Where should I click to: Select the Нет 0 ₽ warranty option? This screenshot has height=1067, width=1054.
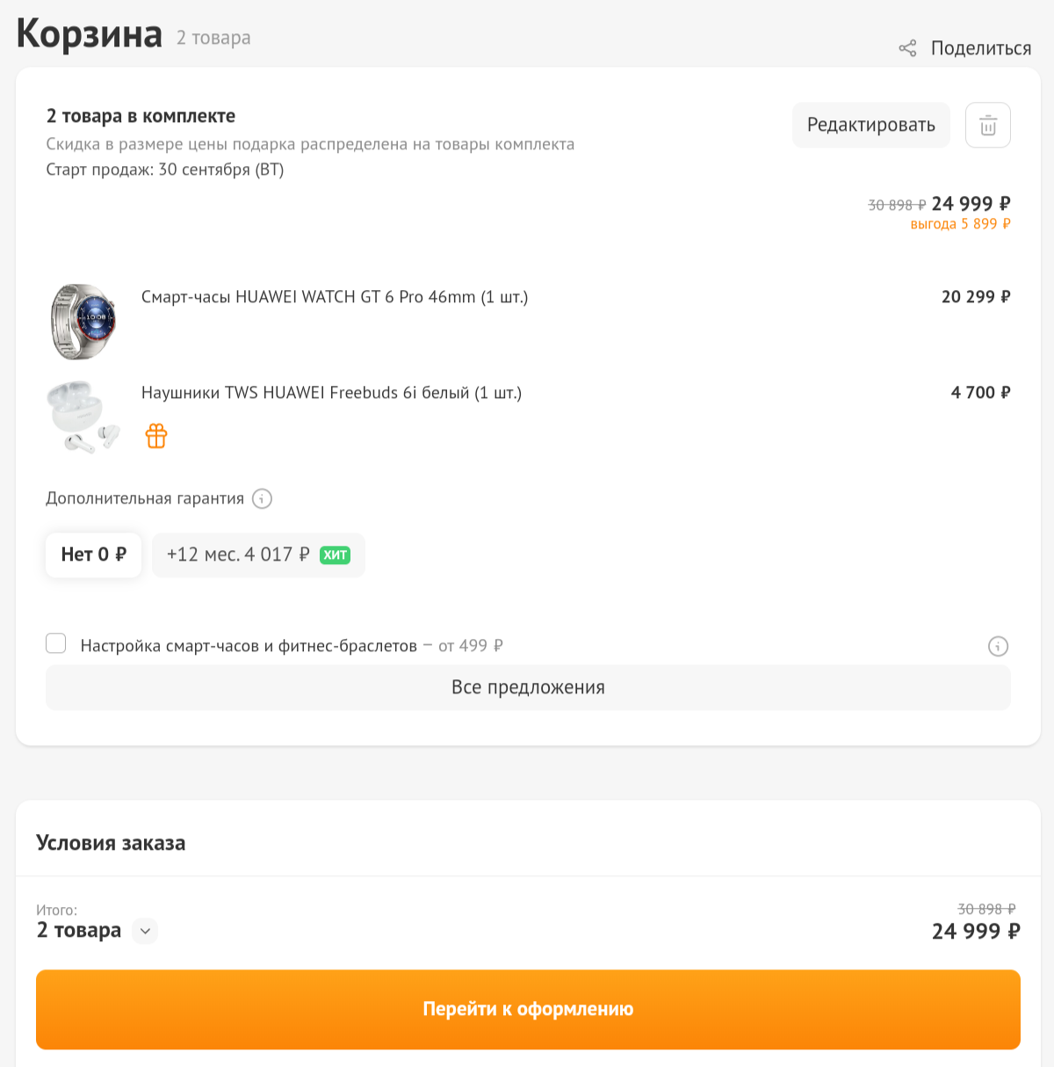pos(93,555)
